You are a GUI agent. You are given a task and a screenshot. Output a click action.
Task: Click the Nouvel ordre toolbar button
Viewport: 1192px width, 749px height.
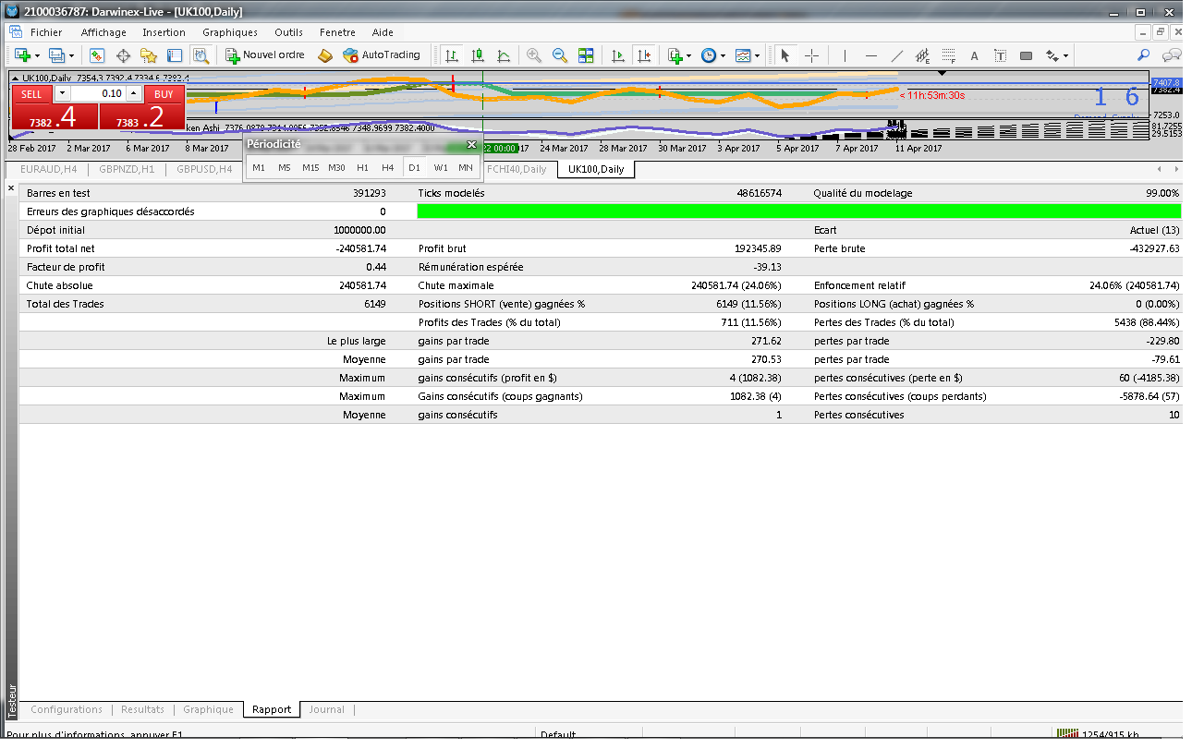[x=265, y=55]
